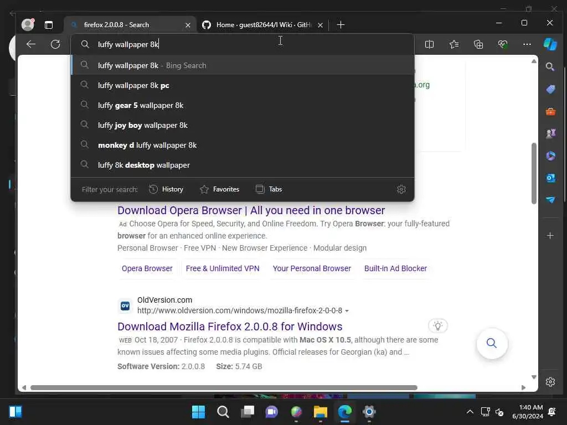Open Drop paper-plane icon in sidebar
Image resolution: width=567 pixels, height=425 pixels.
tap(550, 200)
